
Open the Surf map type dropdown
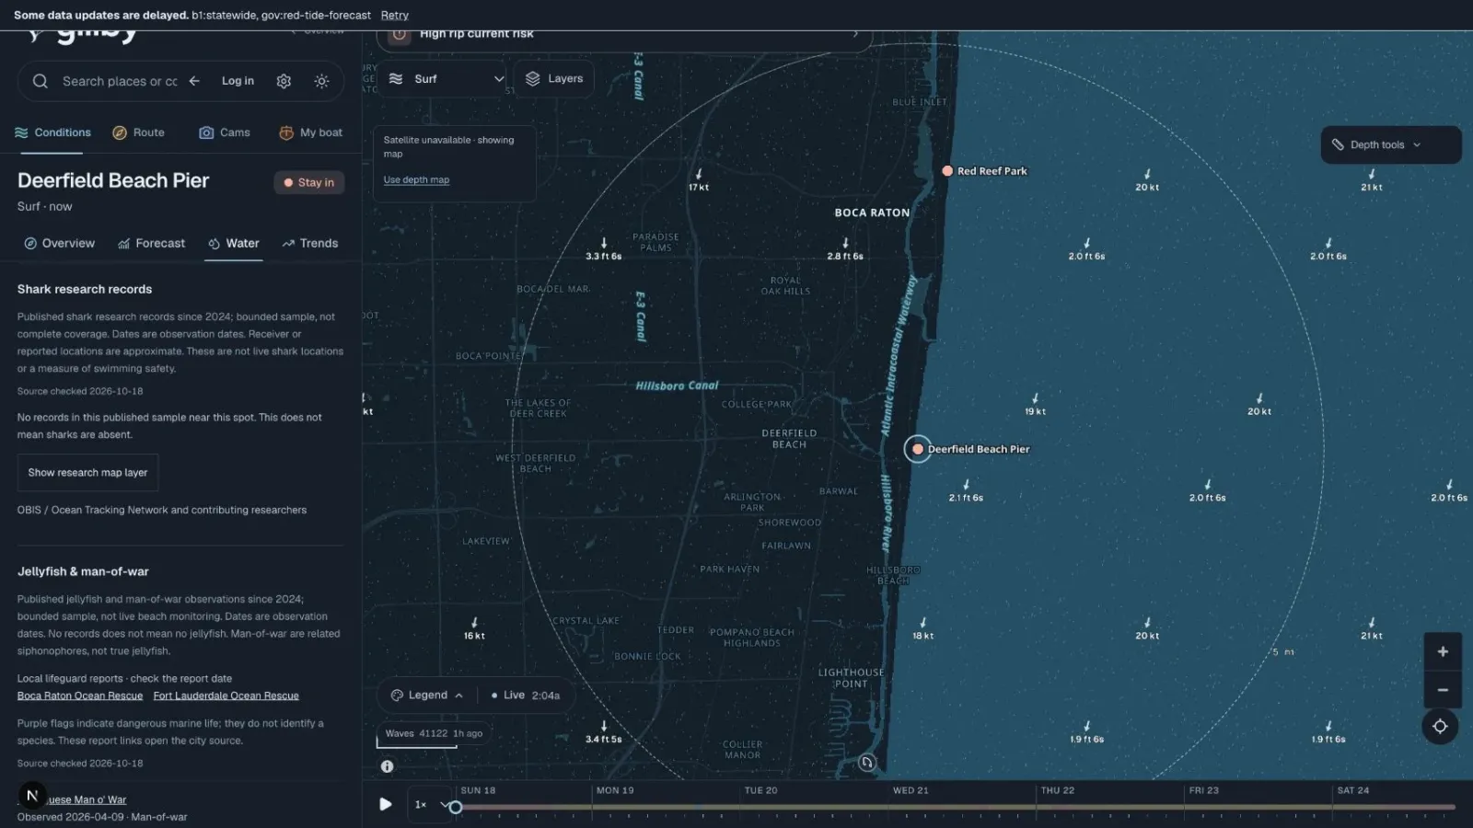(x=447, y=79)
